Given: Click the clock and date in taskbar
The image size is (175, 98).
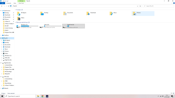Looking at the screenshot, I should [167, 96].
